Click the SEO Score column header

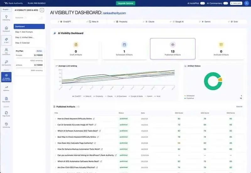point(179,113)
